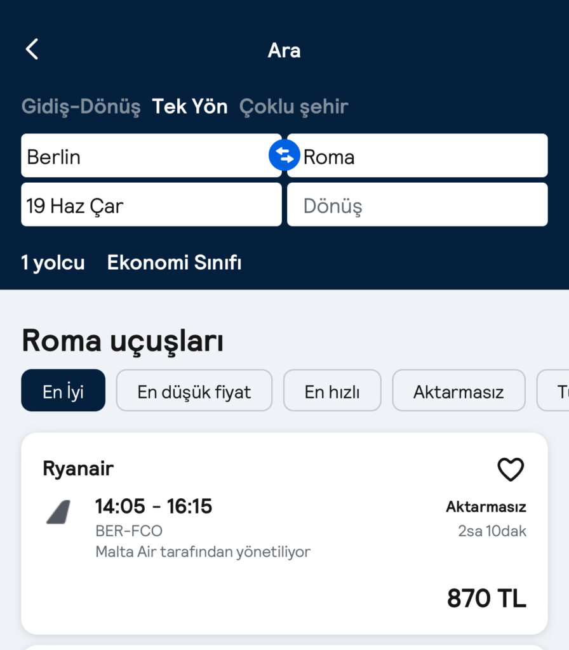This screenshot has height=650, width=569.
Task: Swap Berlin and Roma with the swap icon
Action: point(284,156)
